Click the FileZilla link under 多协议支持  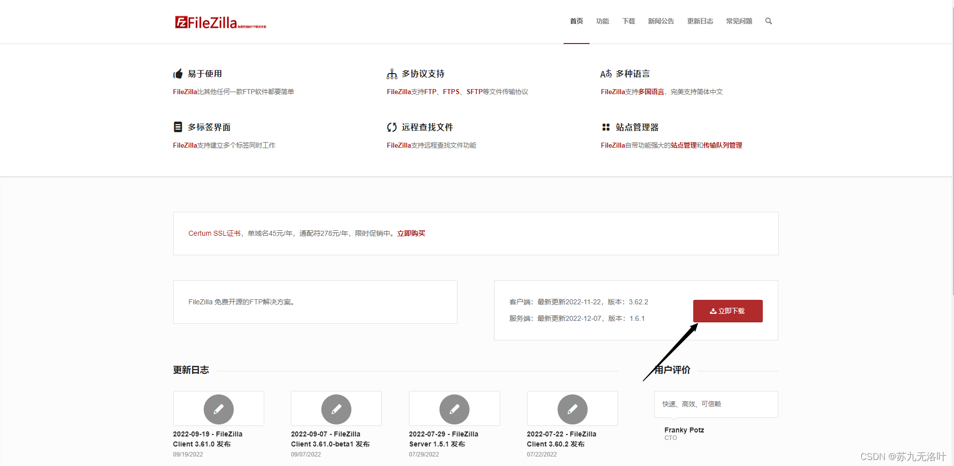[x=399, y=92]
